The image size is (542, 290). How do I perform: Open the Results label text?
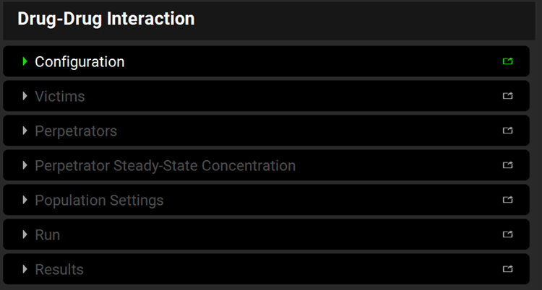[59, 270]
